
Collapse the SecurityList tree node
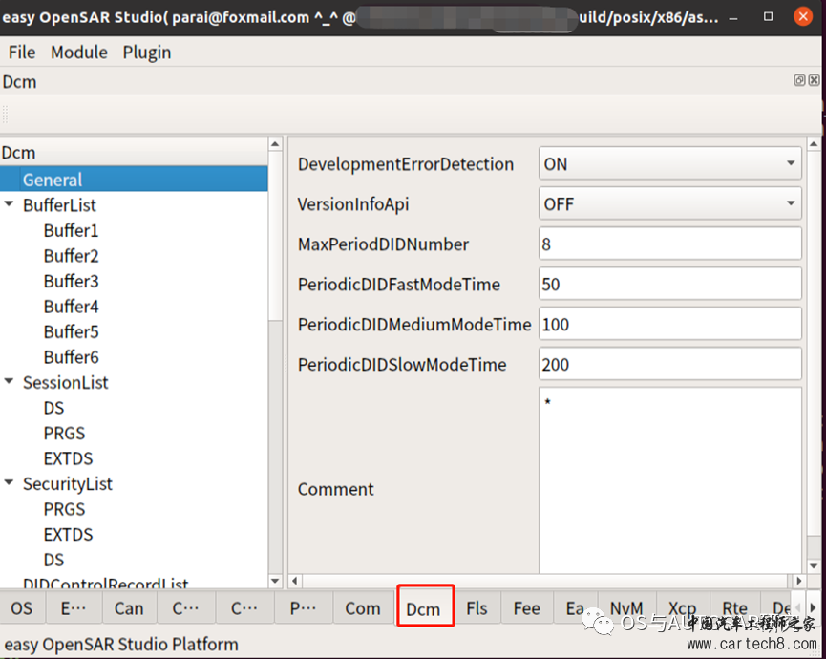9,482
